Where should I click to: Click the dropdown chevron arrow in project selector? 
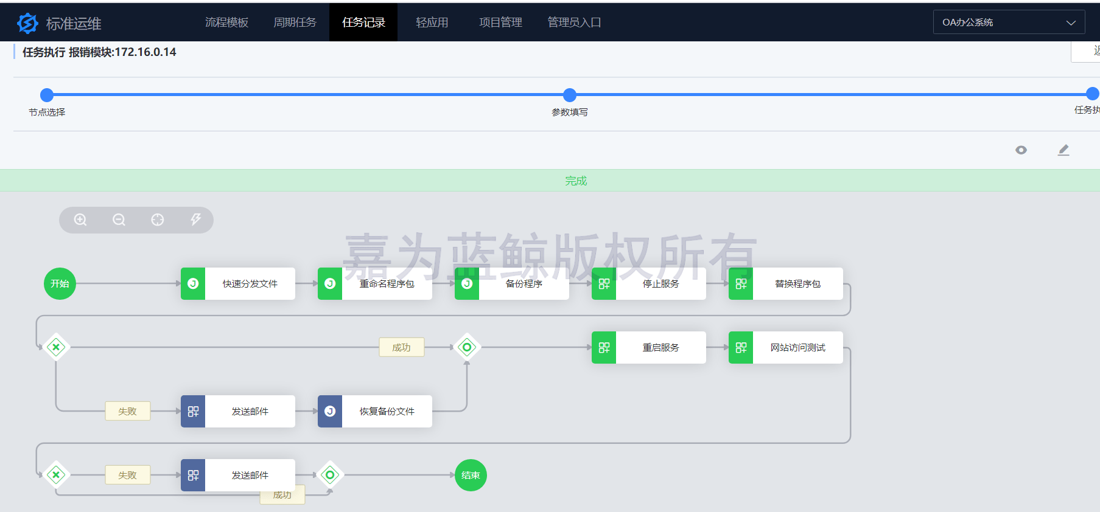click(1071, 23)
